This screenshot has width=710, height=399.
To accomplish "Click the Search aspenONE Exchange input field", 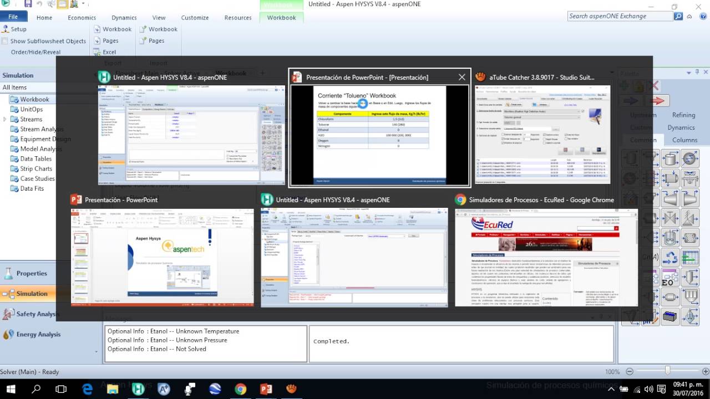I will (x=620, y=16).
